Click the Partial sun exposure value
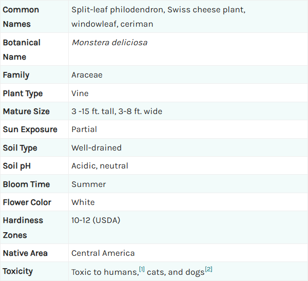The image size is (308, 281). (x=84, y=129)
